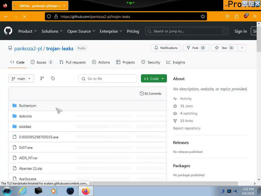
Task: Click Report repository
Action: (x=187, y=128)
